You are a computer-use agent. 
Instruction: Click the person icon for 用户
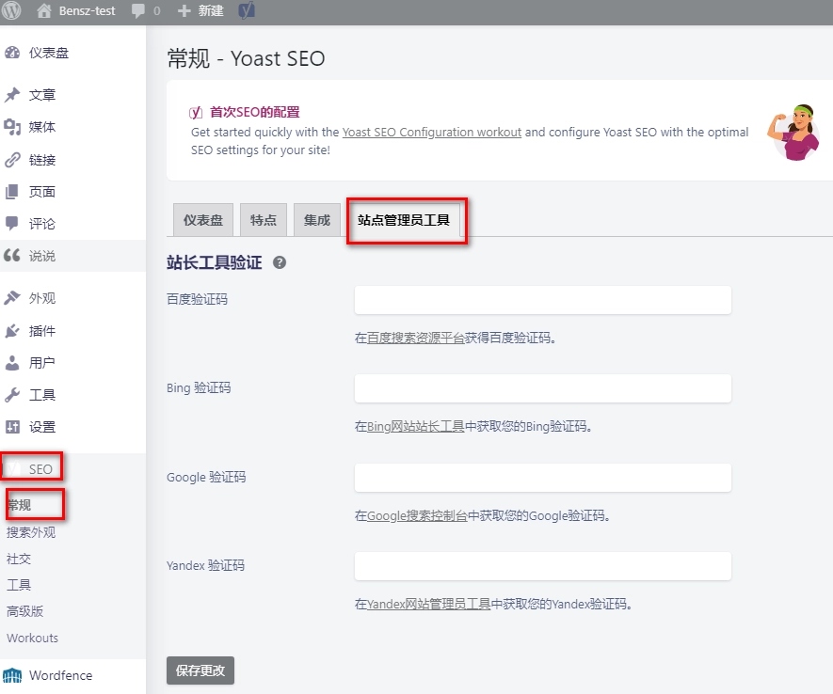click(x=12, y=363)
